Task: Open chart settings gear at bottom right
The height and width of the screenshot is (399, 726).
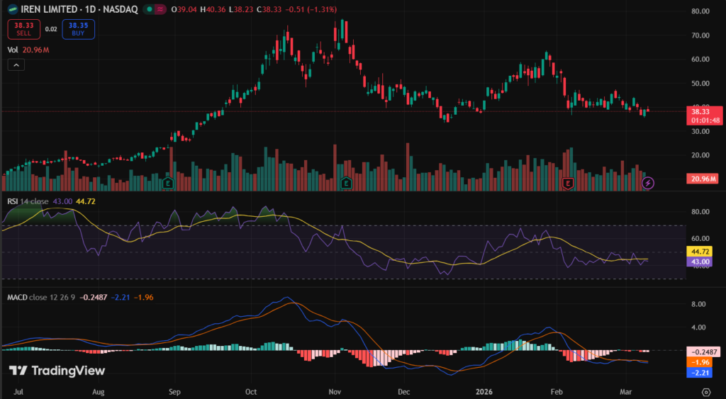Action: (x=705, y=391)
